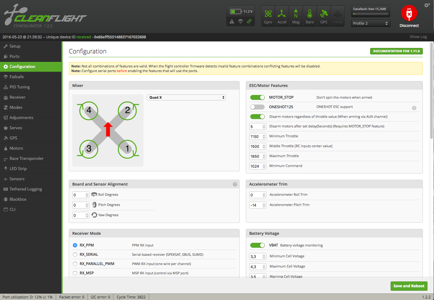434x300 pixels.
Task: Click the Roll Degrees axis icon
Action: 94,195
